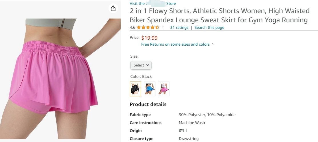Open the rating breakdown chevron beside stars

(163, 27)
